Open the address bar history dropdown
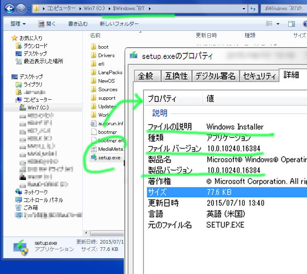This screenshot has width=307, height=274. tap(244, 9)
